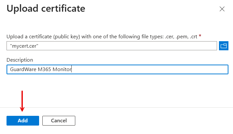This screenshot has width=233, height=134.
Task: Click the "Description" field label
Action: pos(20,60)
